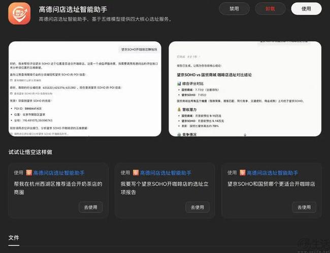Open the right preview with 咖啡店选址对比结论

(x=245, y=89)
